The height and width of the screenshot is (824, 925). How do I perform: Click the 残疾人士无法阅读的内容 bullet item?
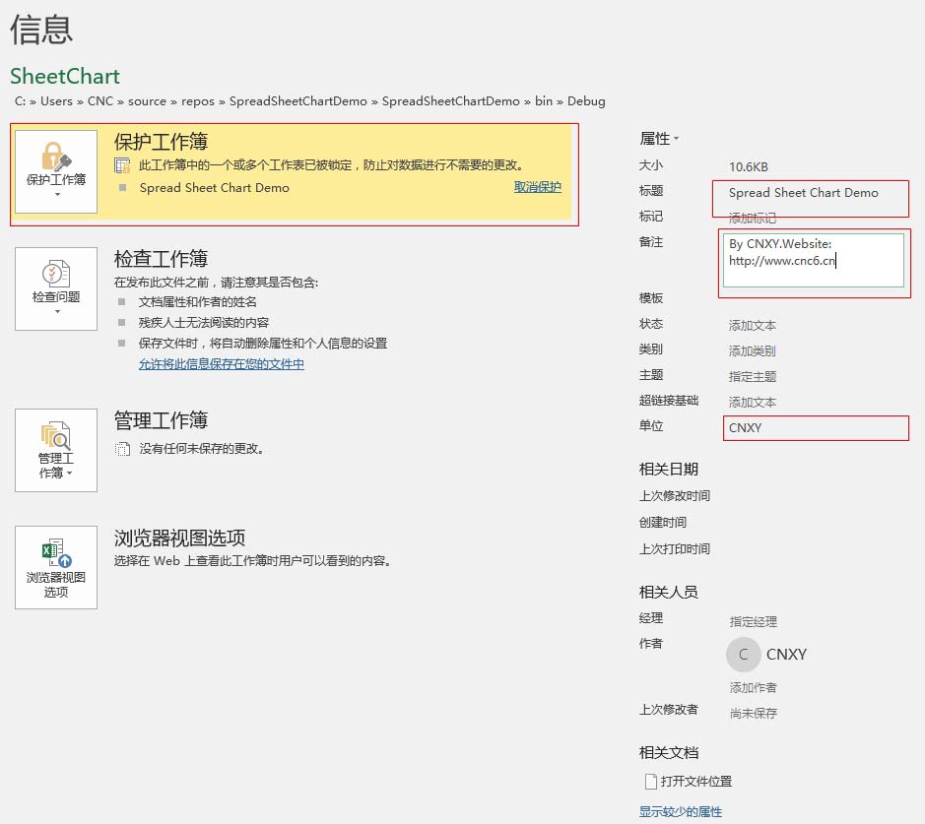(x=204, y=322)
